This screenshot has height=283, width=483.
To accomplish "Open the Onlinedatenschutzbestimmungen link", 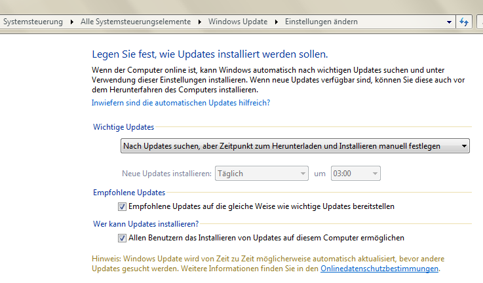I will (379, 269).
